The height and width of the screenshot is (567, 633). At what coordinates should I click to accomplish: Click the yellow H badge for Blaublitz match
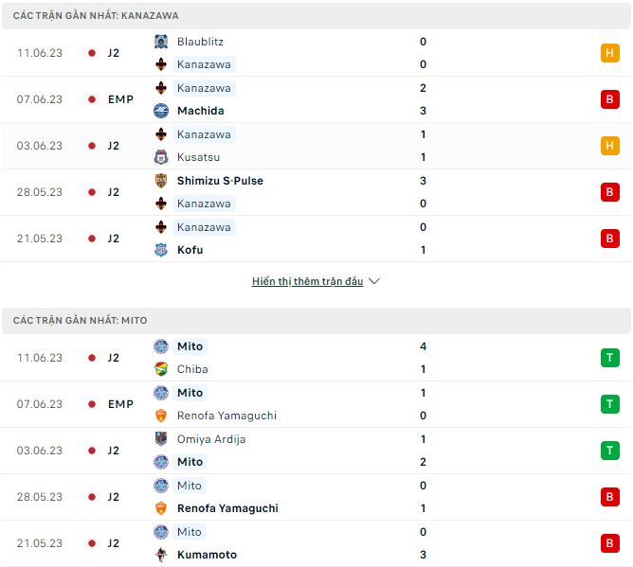[x=610, y=53]
